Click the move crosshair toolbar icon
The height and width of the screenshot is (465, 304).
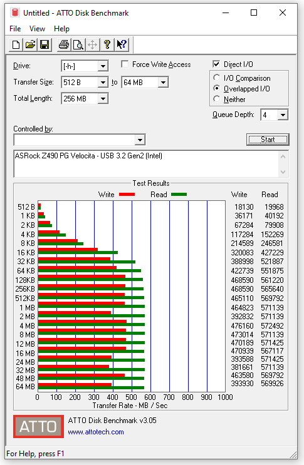[x=93, y=45]
